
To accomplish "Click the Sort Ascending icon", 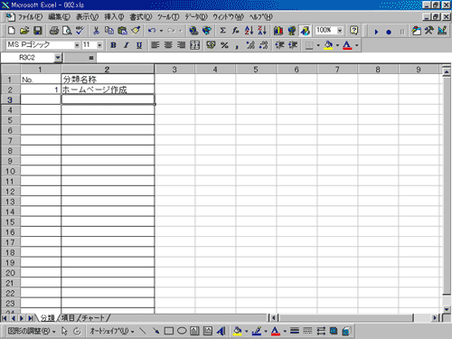I will tap(249, 31).
